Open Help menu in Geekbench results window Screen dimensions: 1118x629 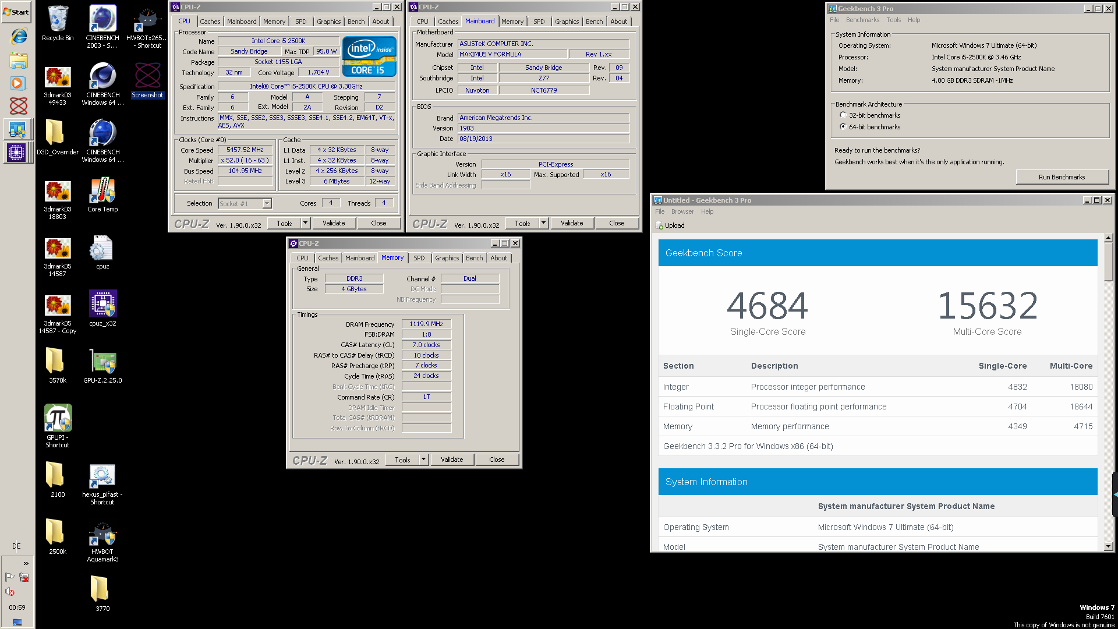coord(707,211)
